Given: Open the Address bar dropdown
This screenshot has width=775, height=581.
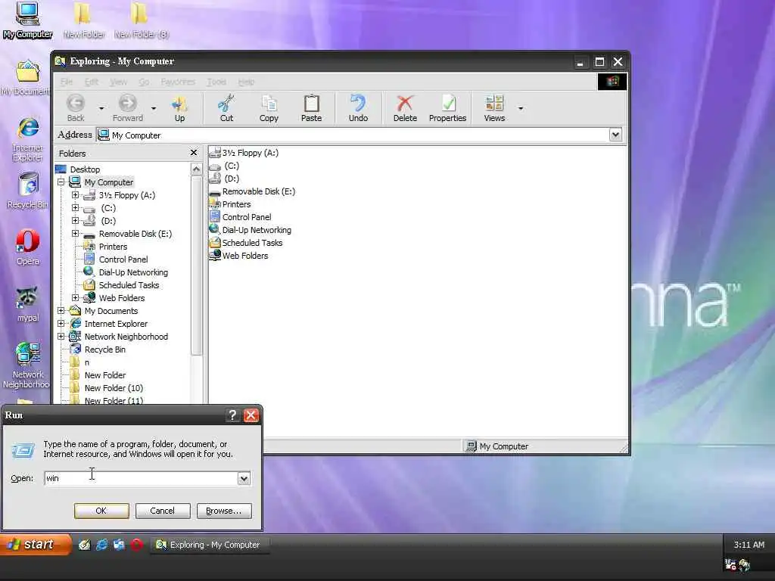Looking at the screenshot, I should coord(615,135).
